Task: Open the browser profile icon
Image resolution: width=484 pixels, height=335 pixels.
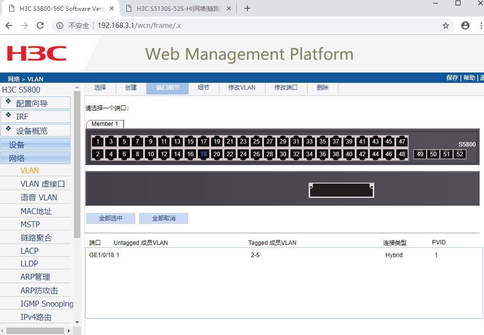Action: coord(465,25)
